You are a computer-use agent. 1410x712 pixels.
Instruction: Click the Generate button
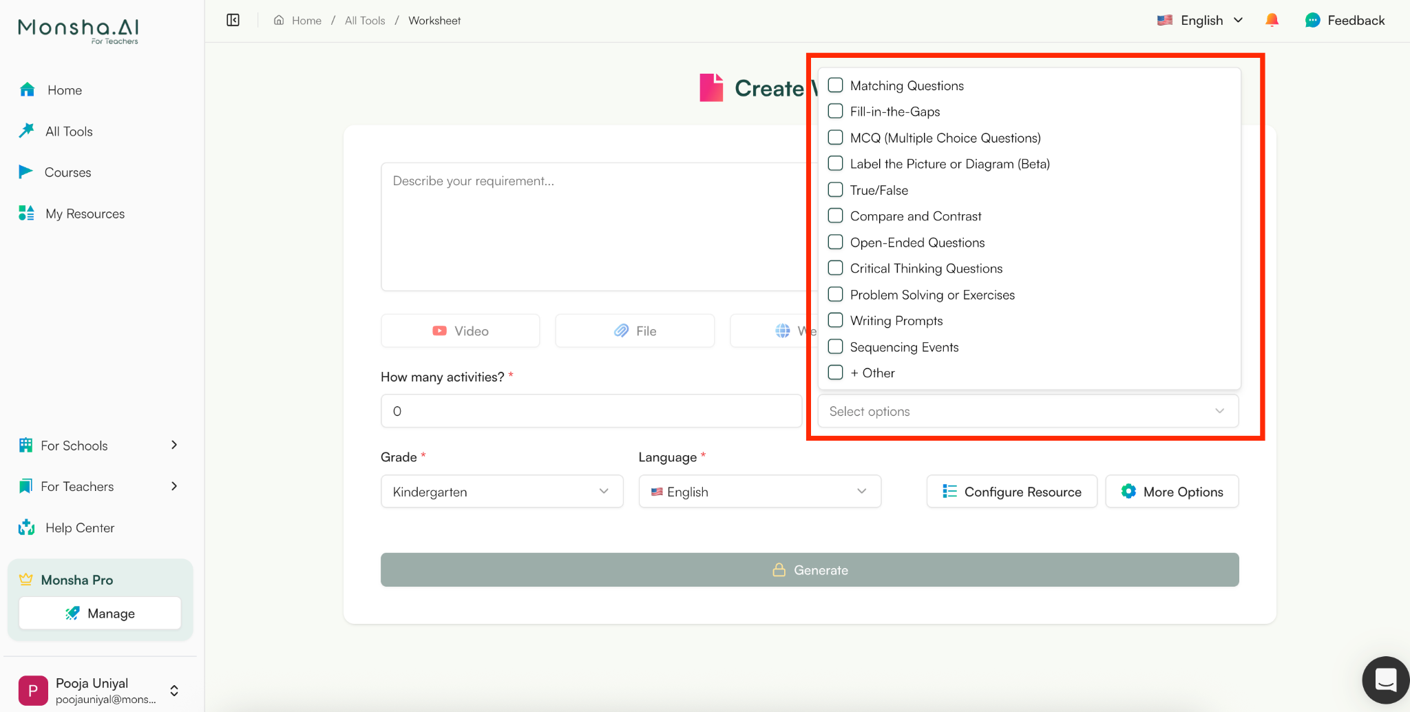810,569
